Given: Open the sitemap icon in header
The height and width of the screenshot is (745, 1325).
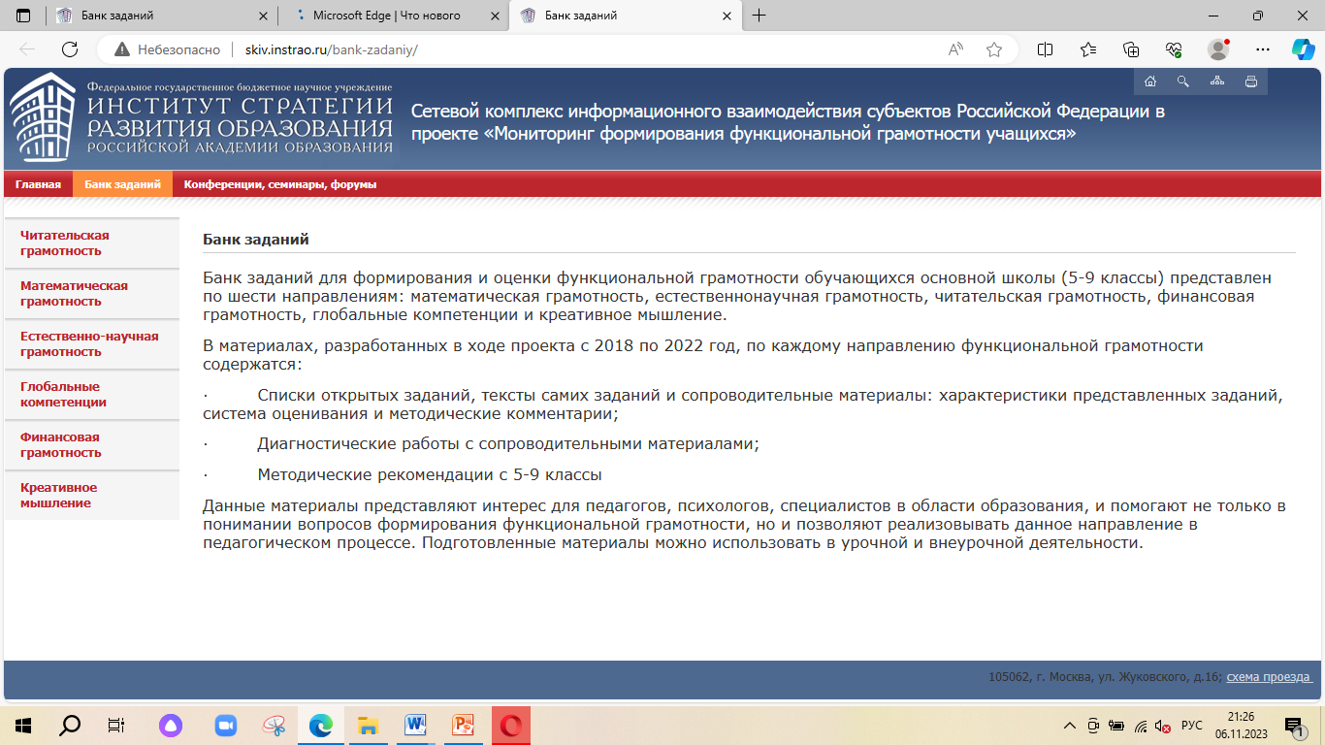Looking at the screenshot, I should click(1217, 81).
